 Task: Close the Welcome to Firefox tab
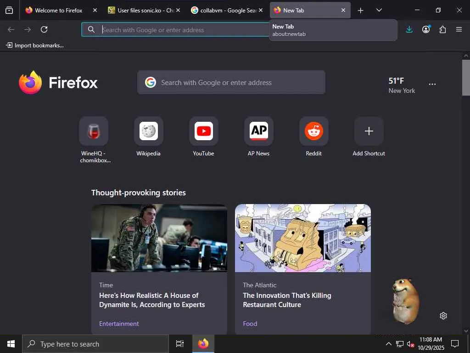point(95,10)
